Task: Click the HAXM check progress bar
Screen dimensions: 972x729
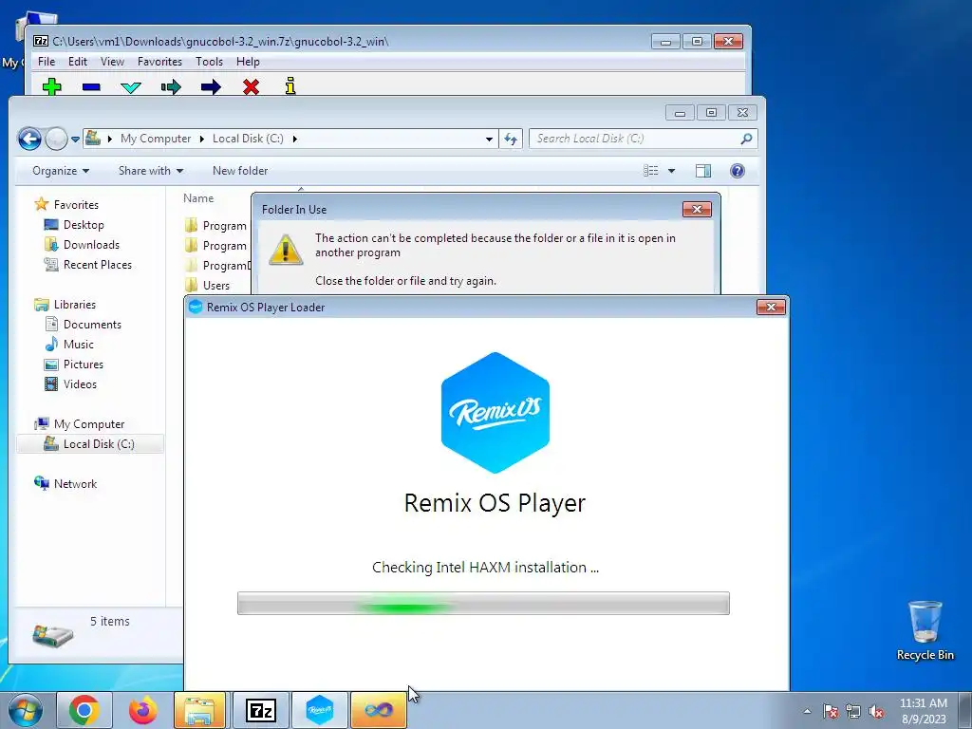Action: point(483,603)
